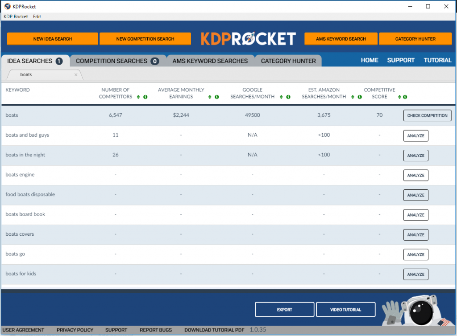Export the keyword results
This screenshot has width=457, height=336.
284,309
